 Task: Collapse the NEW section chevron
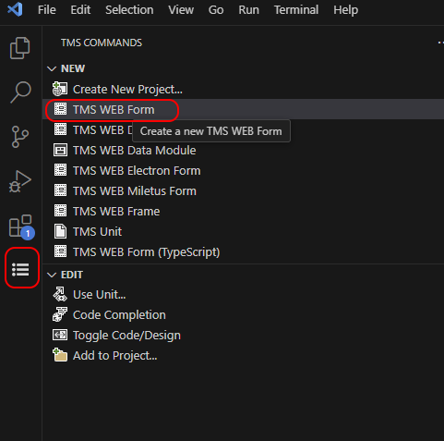pyautogui.click(x=52, y=68)
